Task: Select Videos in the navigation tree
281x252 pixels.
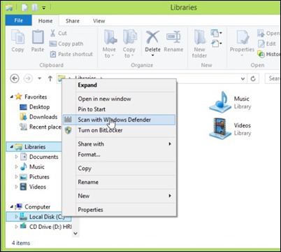Action: (33, 187)
